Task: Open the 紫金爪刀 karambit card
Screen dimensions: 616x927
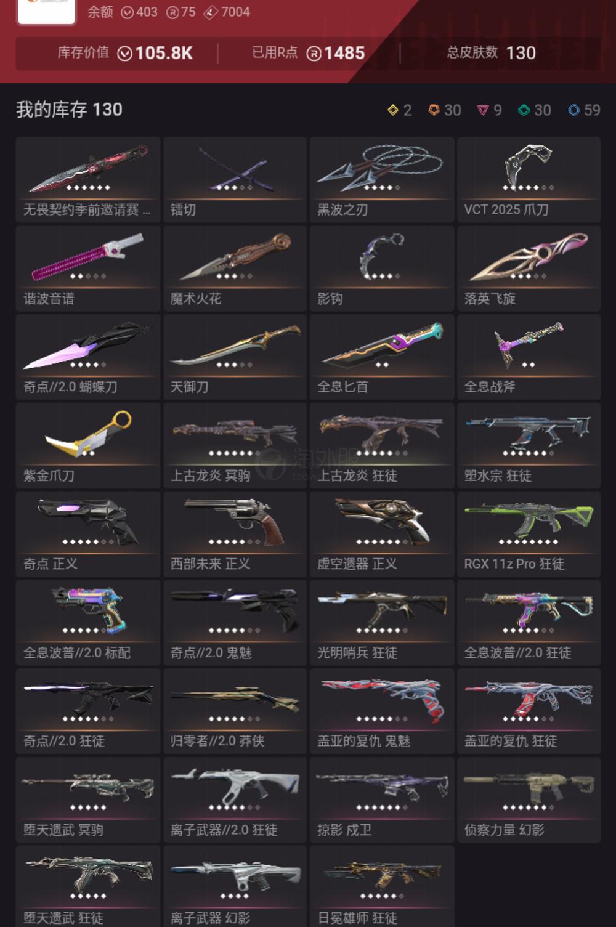Action: point(88,445)
